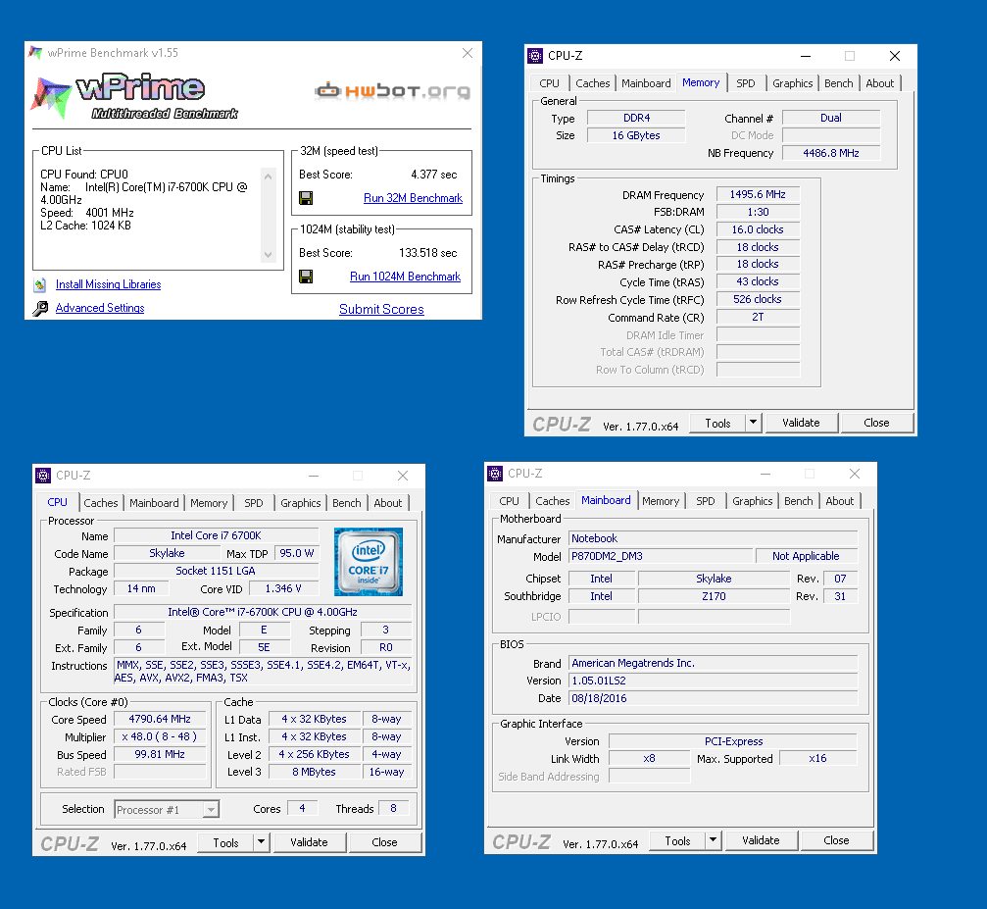Click Tools button in CPU tab CPU-Z window
The width and height of the screenshot is (987, 909).
pyautogui.click(x=225, y=842)
